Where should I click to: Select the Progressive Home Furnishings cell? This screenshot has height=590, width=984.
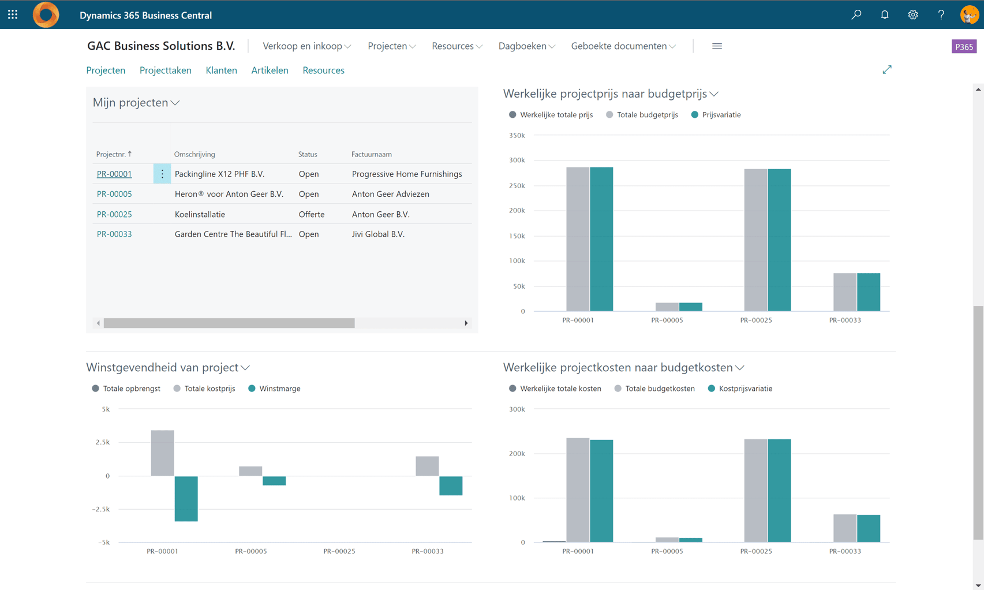point(407,174)
